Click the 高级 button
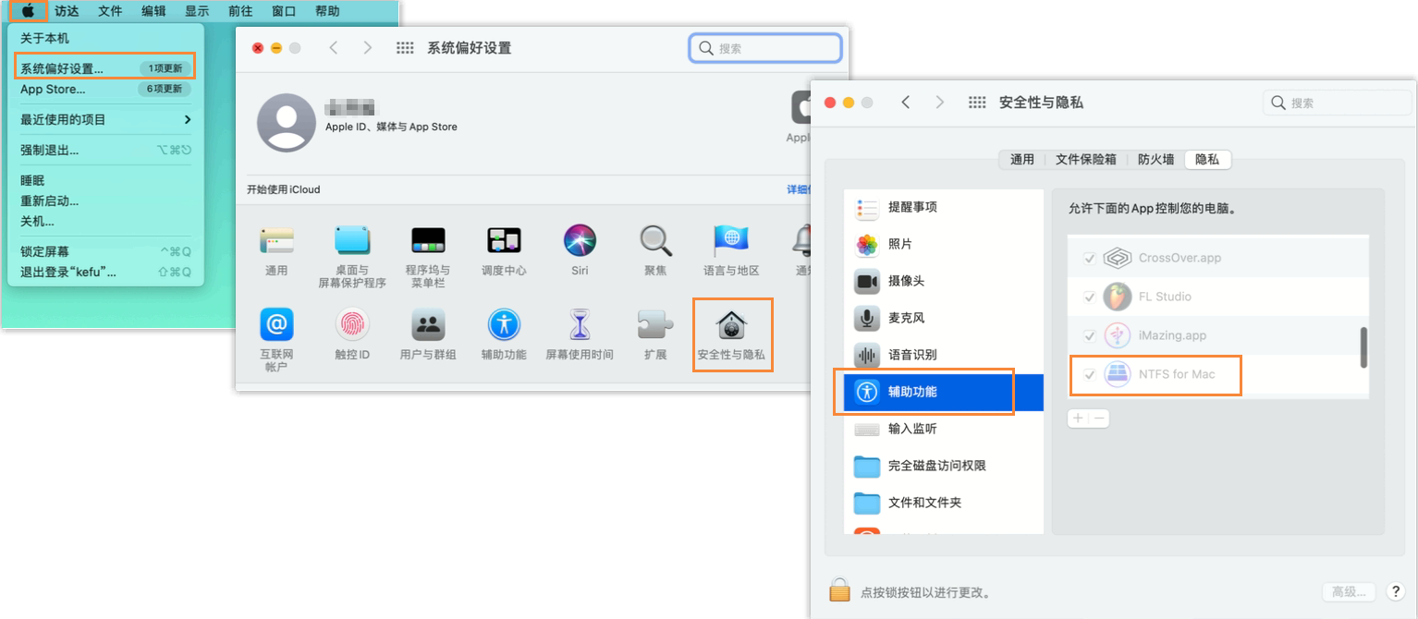The width and height of the screenshot is (1418, 619). coord(1348,592)
